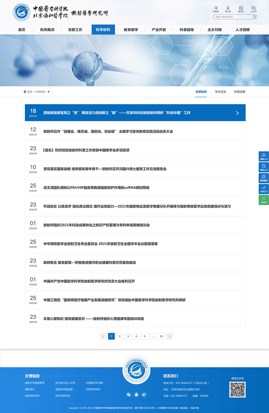Click the QQ icon in the footer

(137, 395)
